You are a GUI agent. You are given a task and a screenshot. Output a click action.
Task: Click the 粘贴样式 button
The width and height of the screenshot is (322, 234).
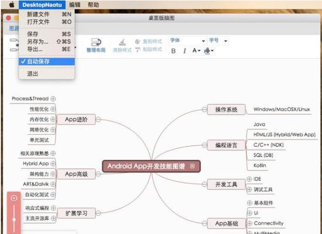click(149, 50)
